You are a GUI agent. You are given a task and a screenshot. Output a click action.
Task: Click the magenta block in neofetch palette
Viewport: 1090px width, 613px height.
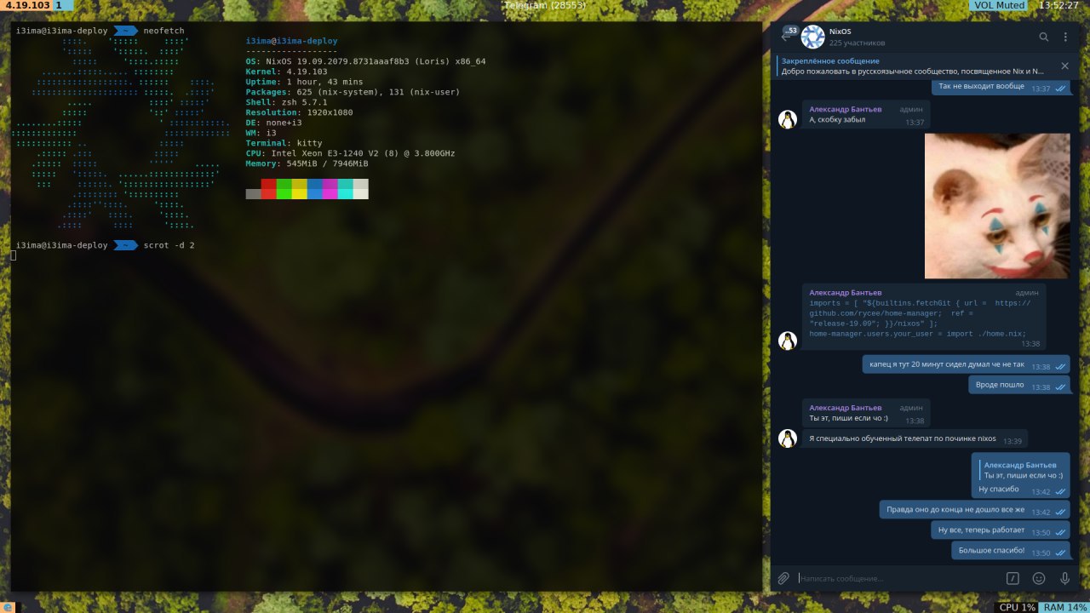(x=330, y=189)
